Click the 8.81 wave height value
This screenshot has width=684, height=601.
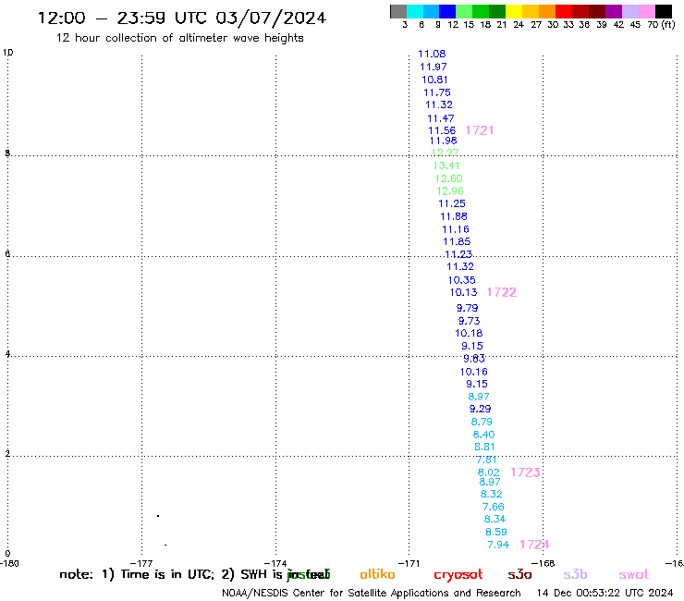pos(484,447)
